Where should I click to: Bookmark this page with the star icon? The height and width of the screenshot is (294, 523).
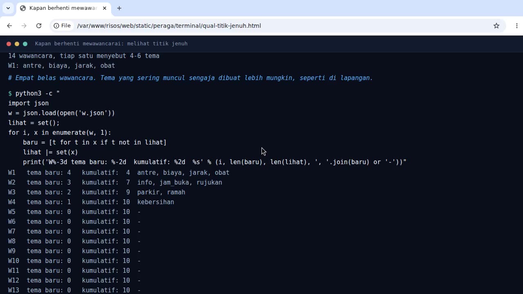[x=496, y=26]
